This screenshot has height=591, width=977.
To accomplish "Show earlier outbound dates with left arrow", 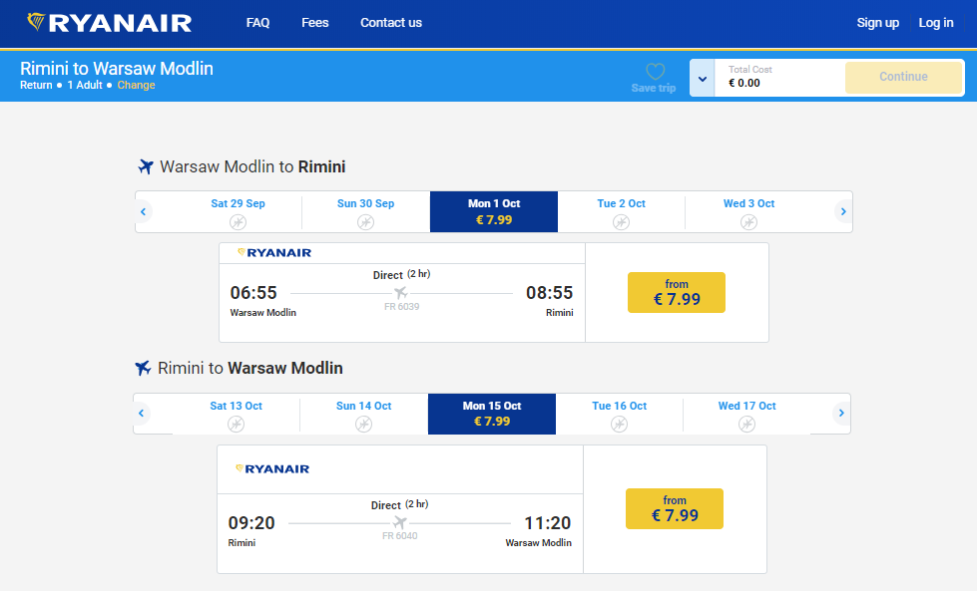I will (x=144, y=211).
